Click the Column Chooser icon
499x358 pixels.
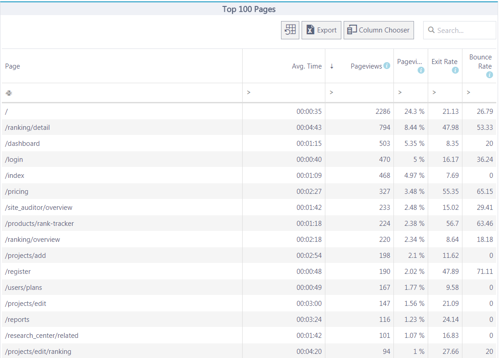352,30
